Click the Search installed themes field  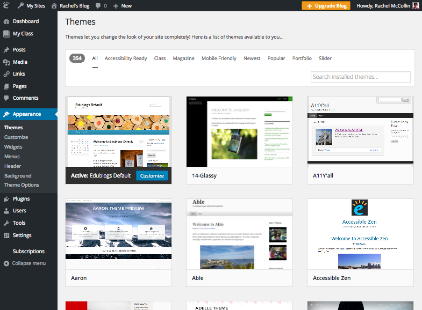(x=361, y=77)
